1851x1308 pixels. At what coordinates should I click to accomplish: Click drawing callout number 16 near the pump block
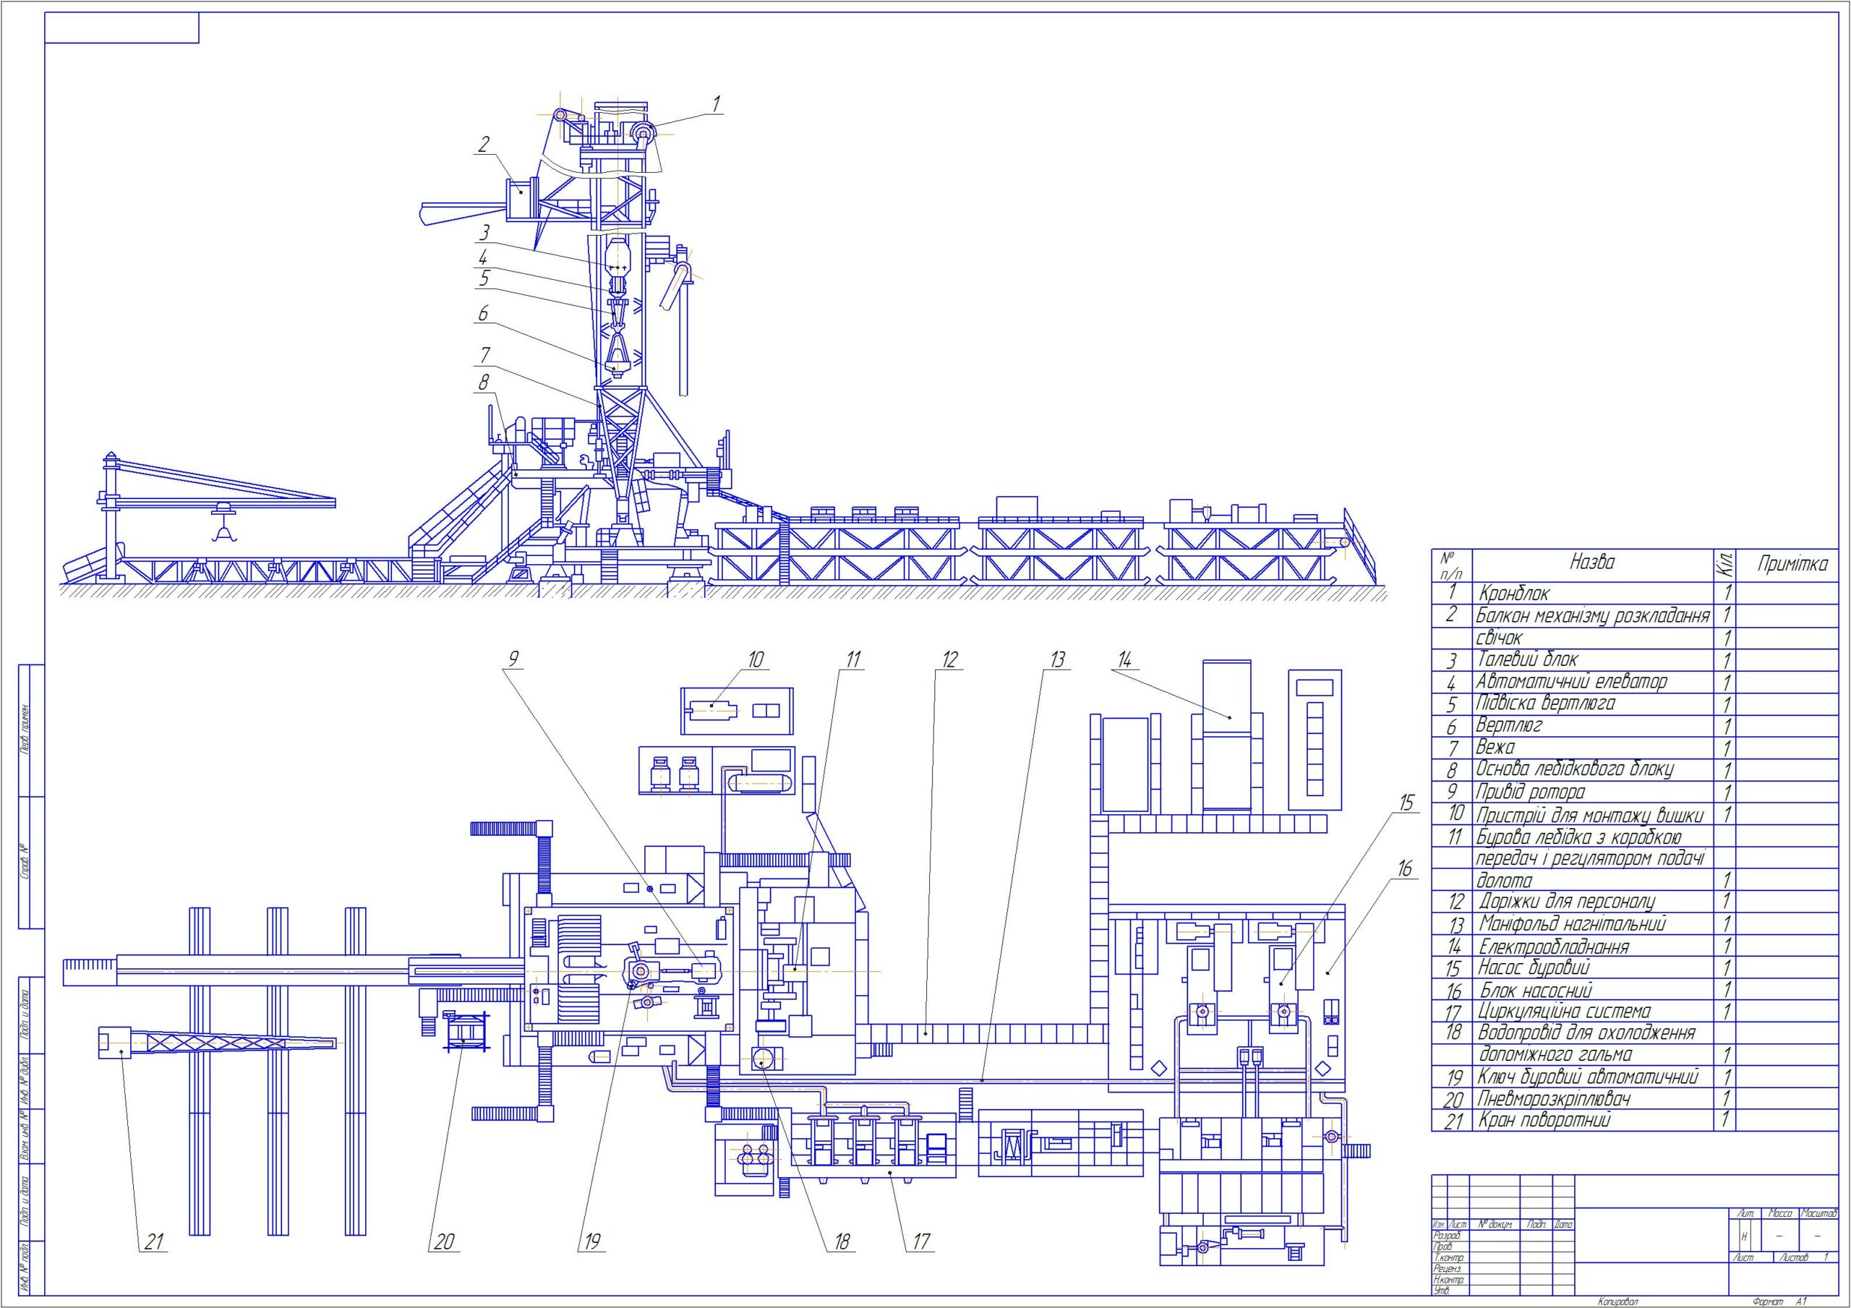(1405, 870)
